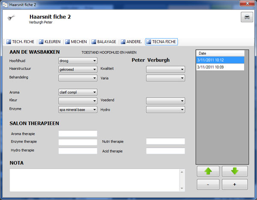Click the plus button to add entry
The image size is (257, 200).
(x=235, y=185)
